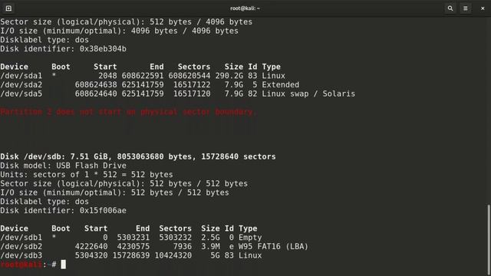Click the 'Extended' partition type
This screenshot has width=491, height=276.
281,85
